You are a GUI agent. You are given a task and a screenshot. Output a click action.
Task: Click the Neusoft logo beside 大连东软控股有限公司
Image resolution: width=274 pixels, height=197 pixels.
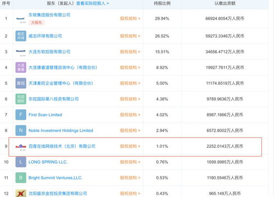(21, 53)
